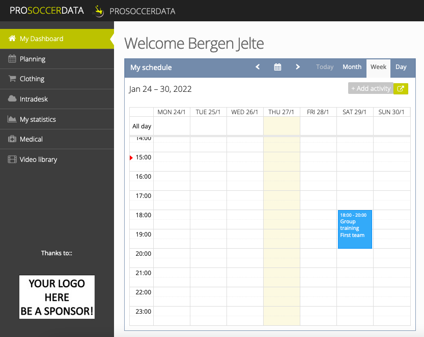The image size is (424, 337).
Task: Select the SUN 30/1 column header
Action: (391, 112)
